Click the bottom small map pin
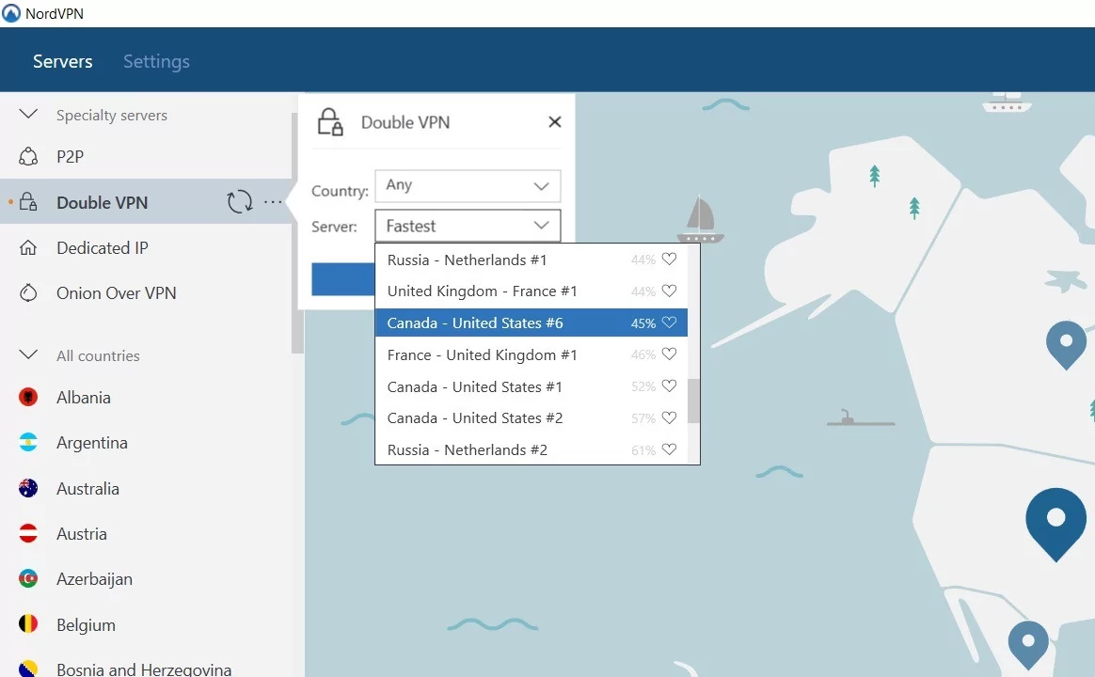 [1028, 645]
